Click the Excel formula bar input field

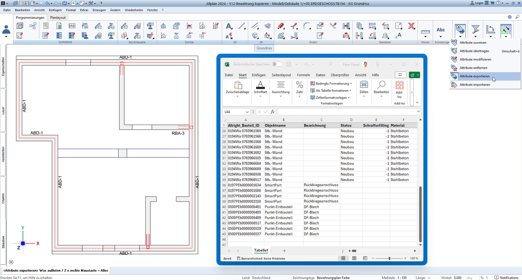pyautogui.click(x=346, y=112)
